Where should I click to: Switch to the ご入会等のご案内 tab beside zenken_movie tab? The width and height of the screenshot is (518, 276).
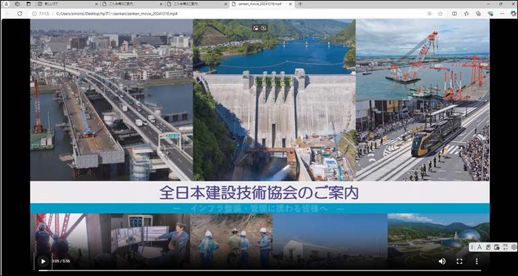click(x=197, y=4)
